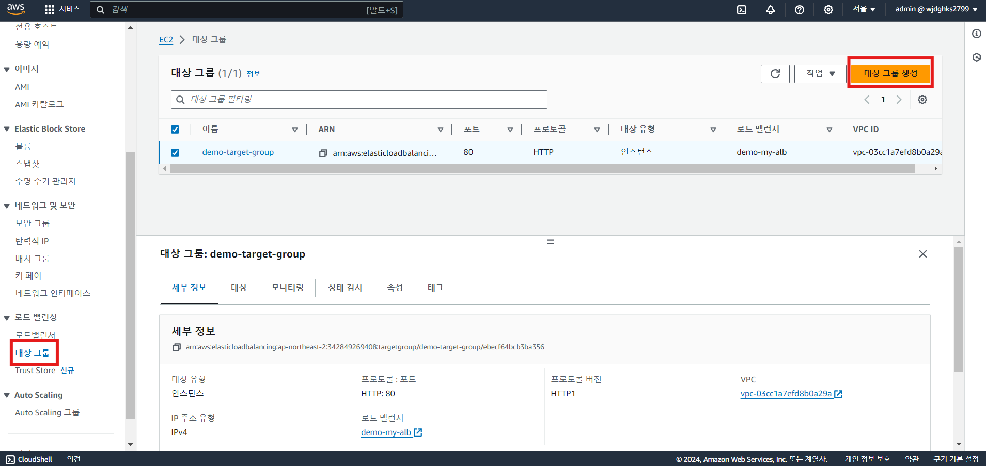Open the admin account menu
The width and height of the screenshot is (986, 466).
point(936,9)
